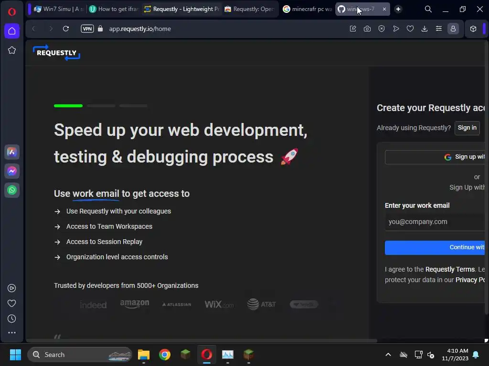Select 'Organization level access controls' text

117,257
